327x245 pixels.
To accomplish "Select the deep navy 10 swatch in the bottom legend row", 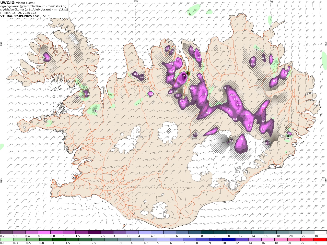I will pyautogui.click(x=229, y=240).
